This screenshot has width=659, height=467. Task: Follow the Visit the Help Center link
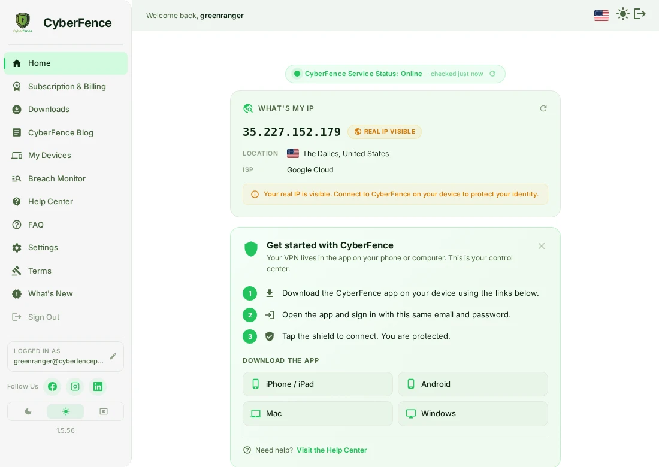click(331, 450)
